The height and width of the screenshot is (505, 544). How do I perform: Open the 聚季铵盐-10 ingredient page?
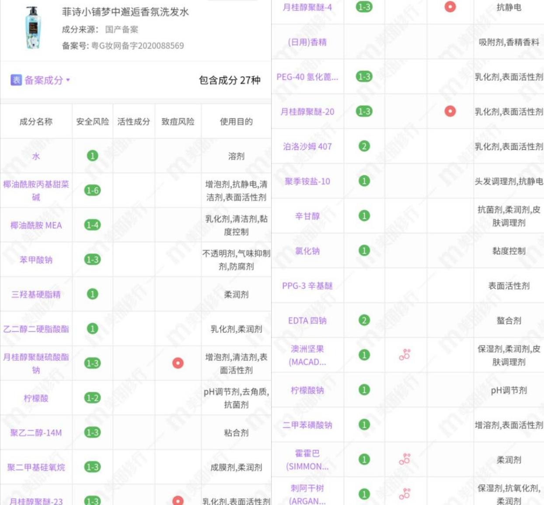(308, 182)
